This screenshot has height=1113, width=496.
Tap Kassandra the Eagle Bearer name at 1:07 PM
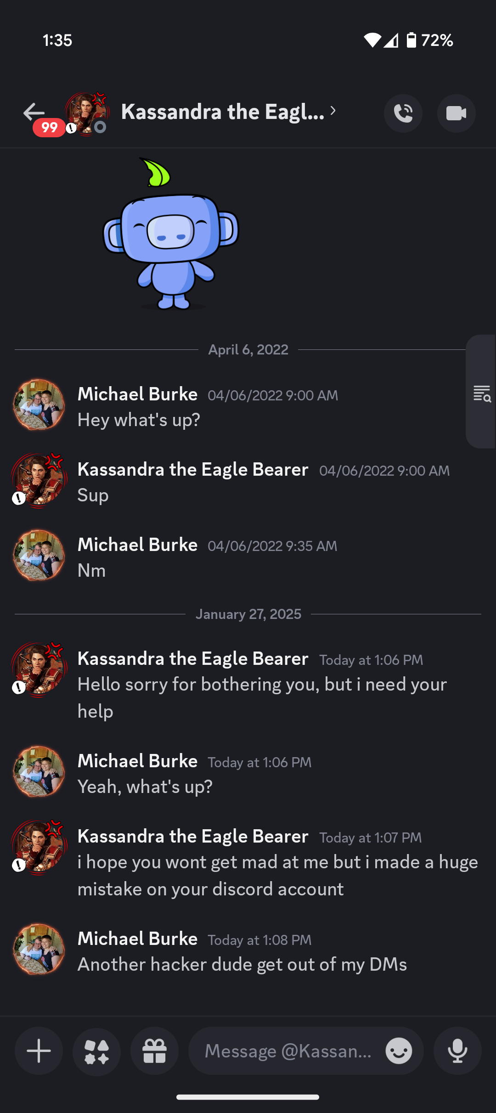(192, 837)
